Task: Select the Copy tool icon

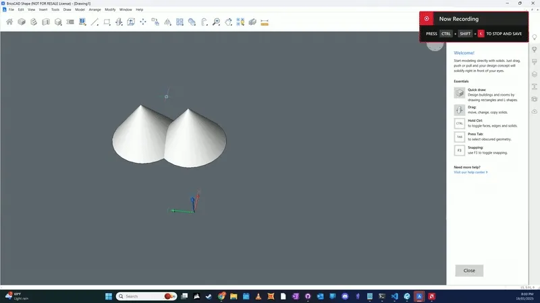Action: tap(155, 22)
